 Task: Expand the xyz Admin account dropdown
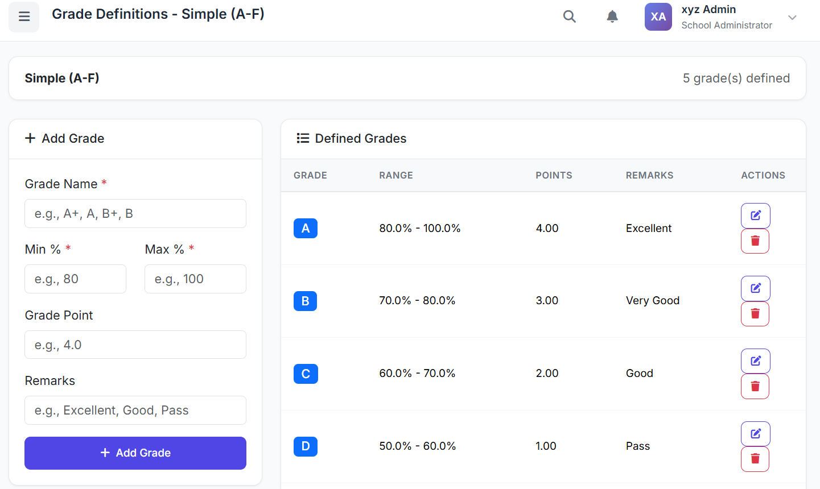coord(792,18)
